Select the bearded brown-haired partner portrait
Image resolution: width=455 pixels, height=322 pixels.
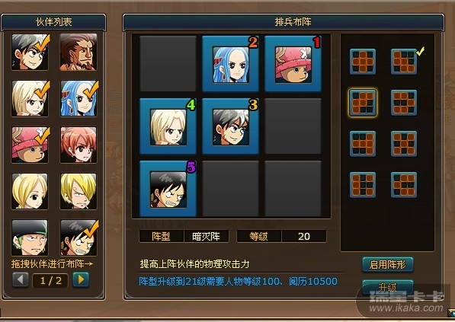click(x=79, y=52)
